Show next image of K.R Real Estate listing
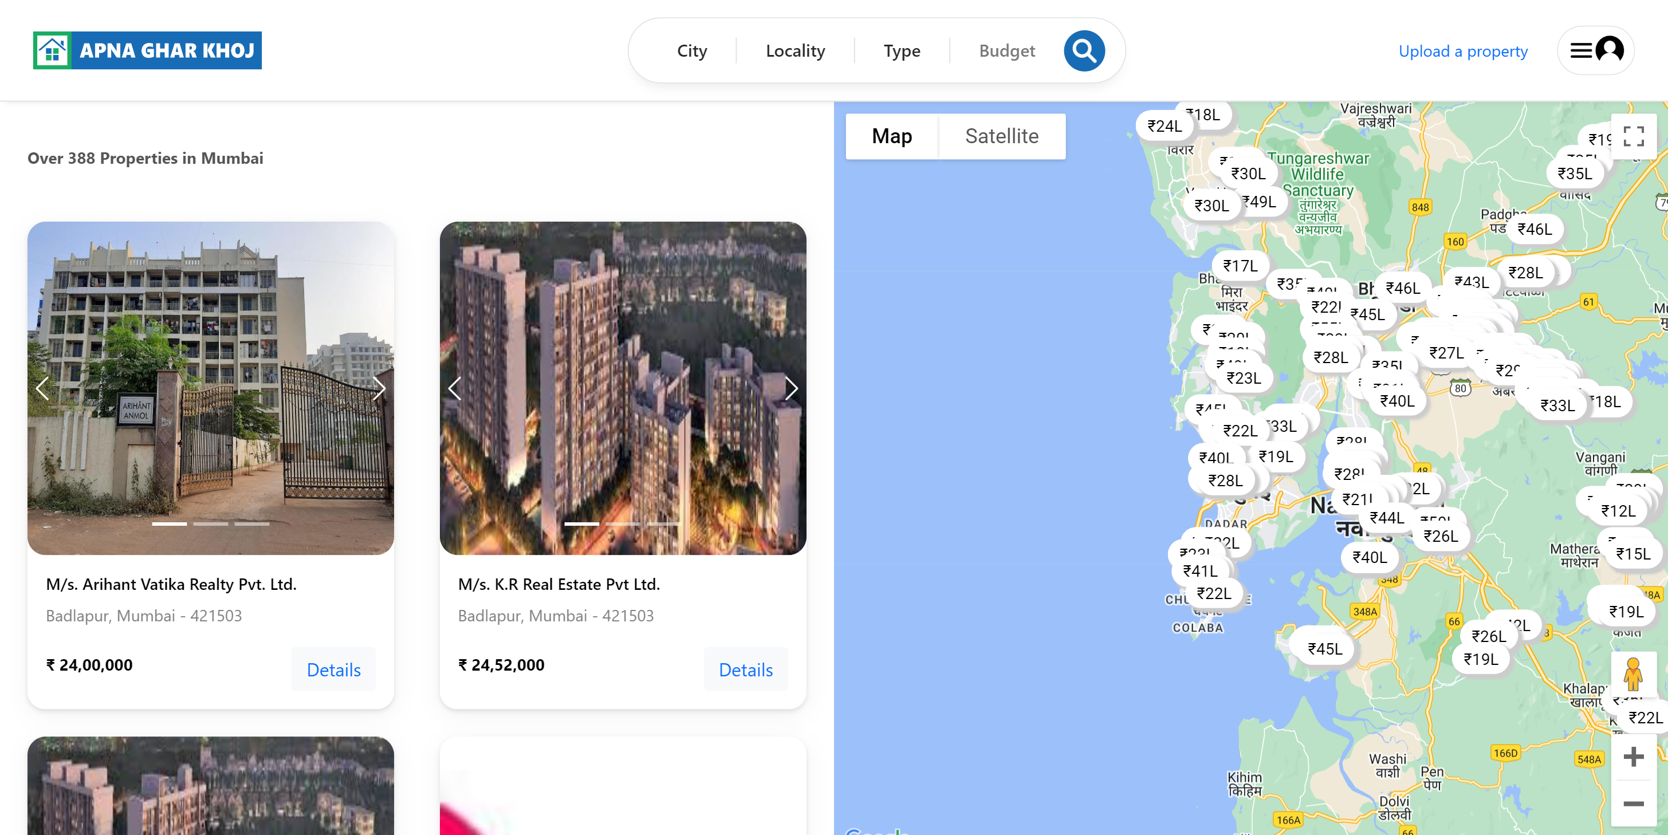This screenshot has height=835, width=1668. click(790, 388)
